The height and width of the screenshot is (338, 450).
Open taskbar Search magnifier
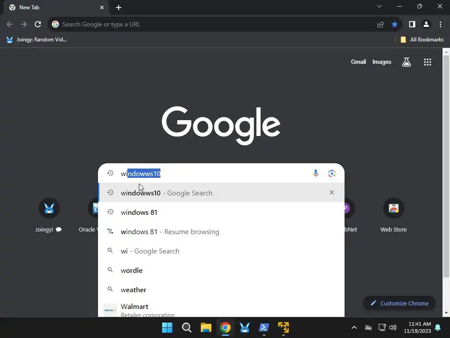[x=186, y=327]
